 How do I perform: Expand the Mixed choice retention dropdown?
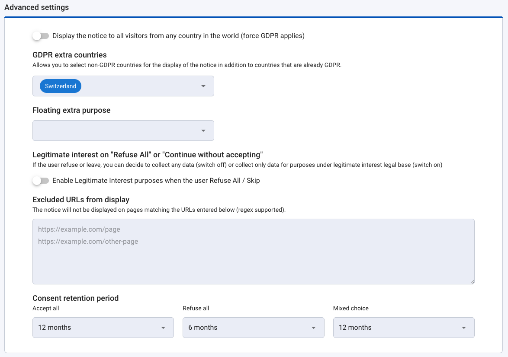398,328
